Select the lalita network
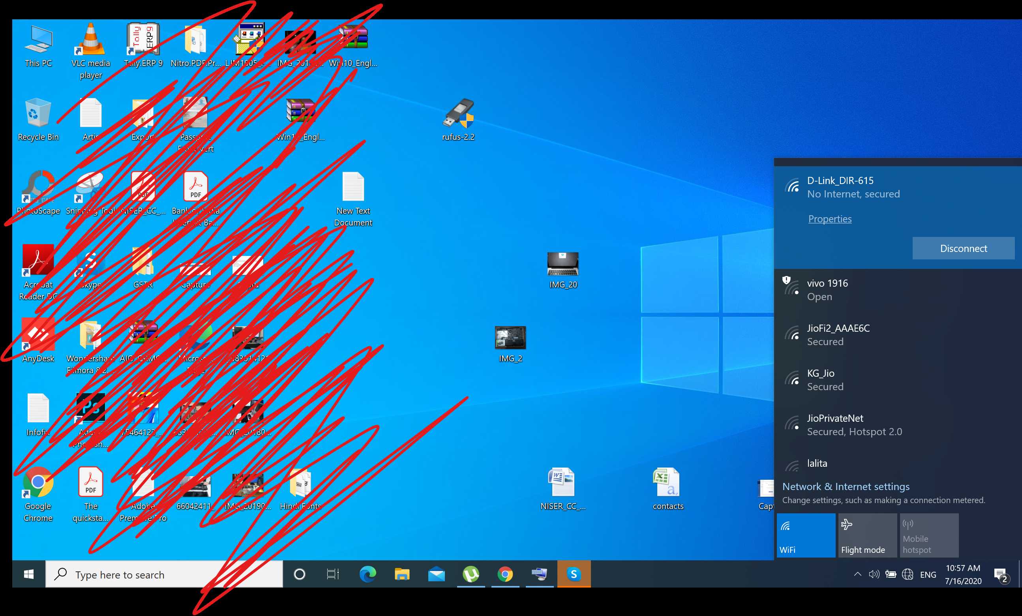This screenshot has height=616, width=1022. (x=898, y=463)
